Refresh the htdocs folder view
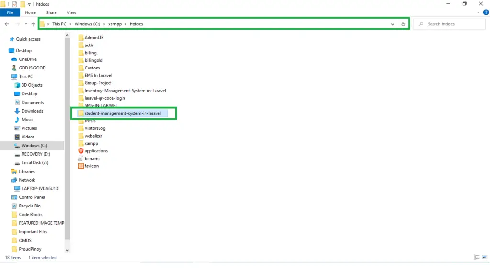Image resolution: width=490 pixels, height=276 pixels. pyautogui.click(x=403, y=23)
